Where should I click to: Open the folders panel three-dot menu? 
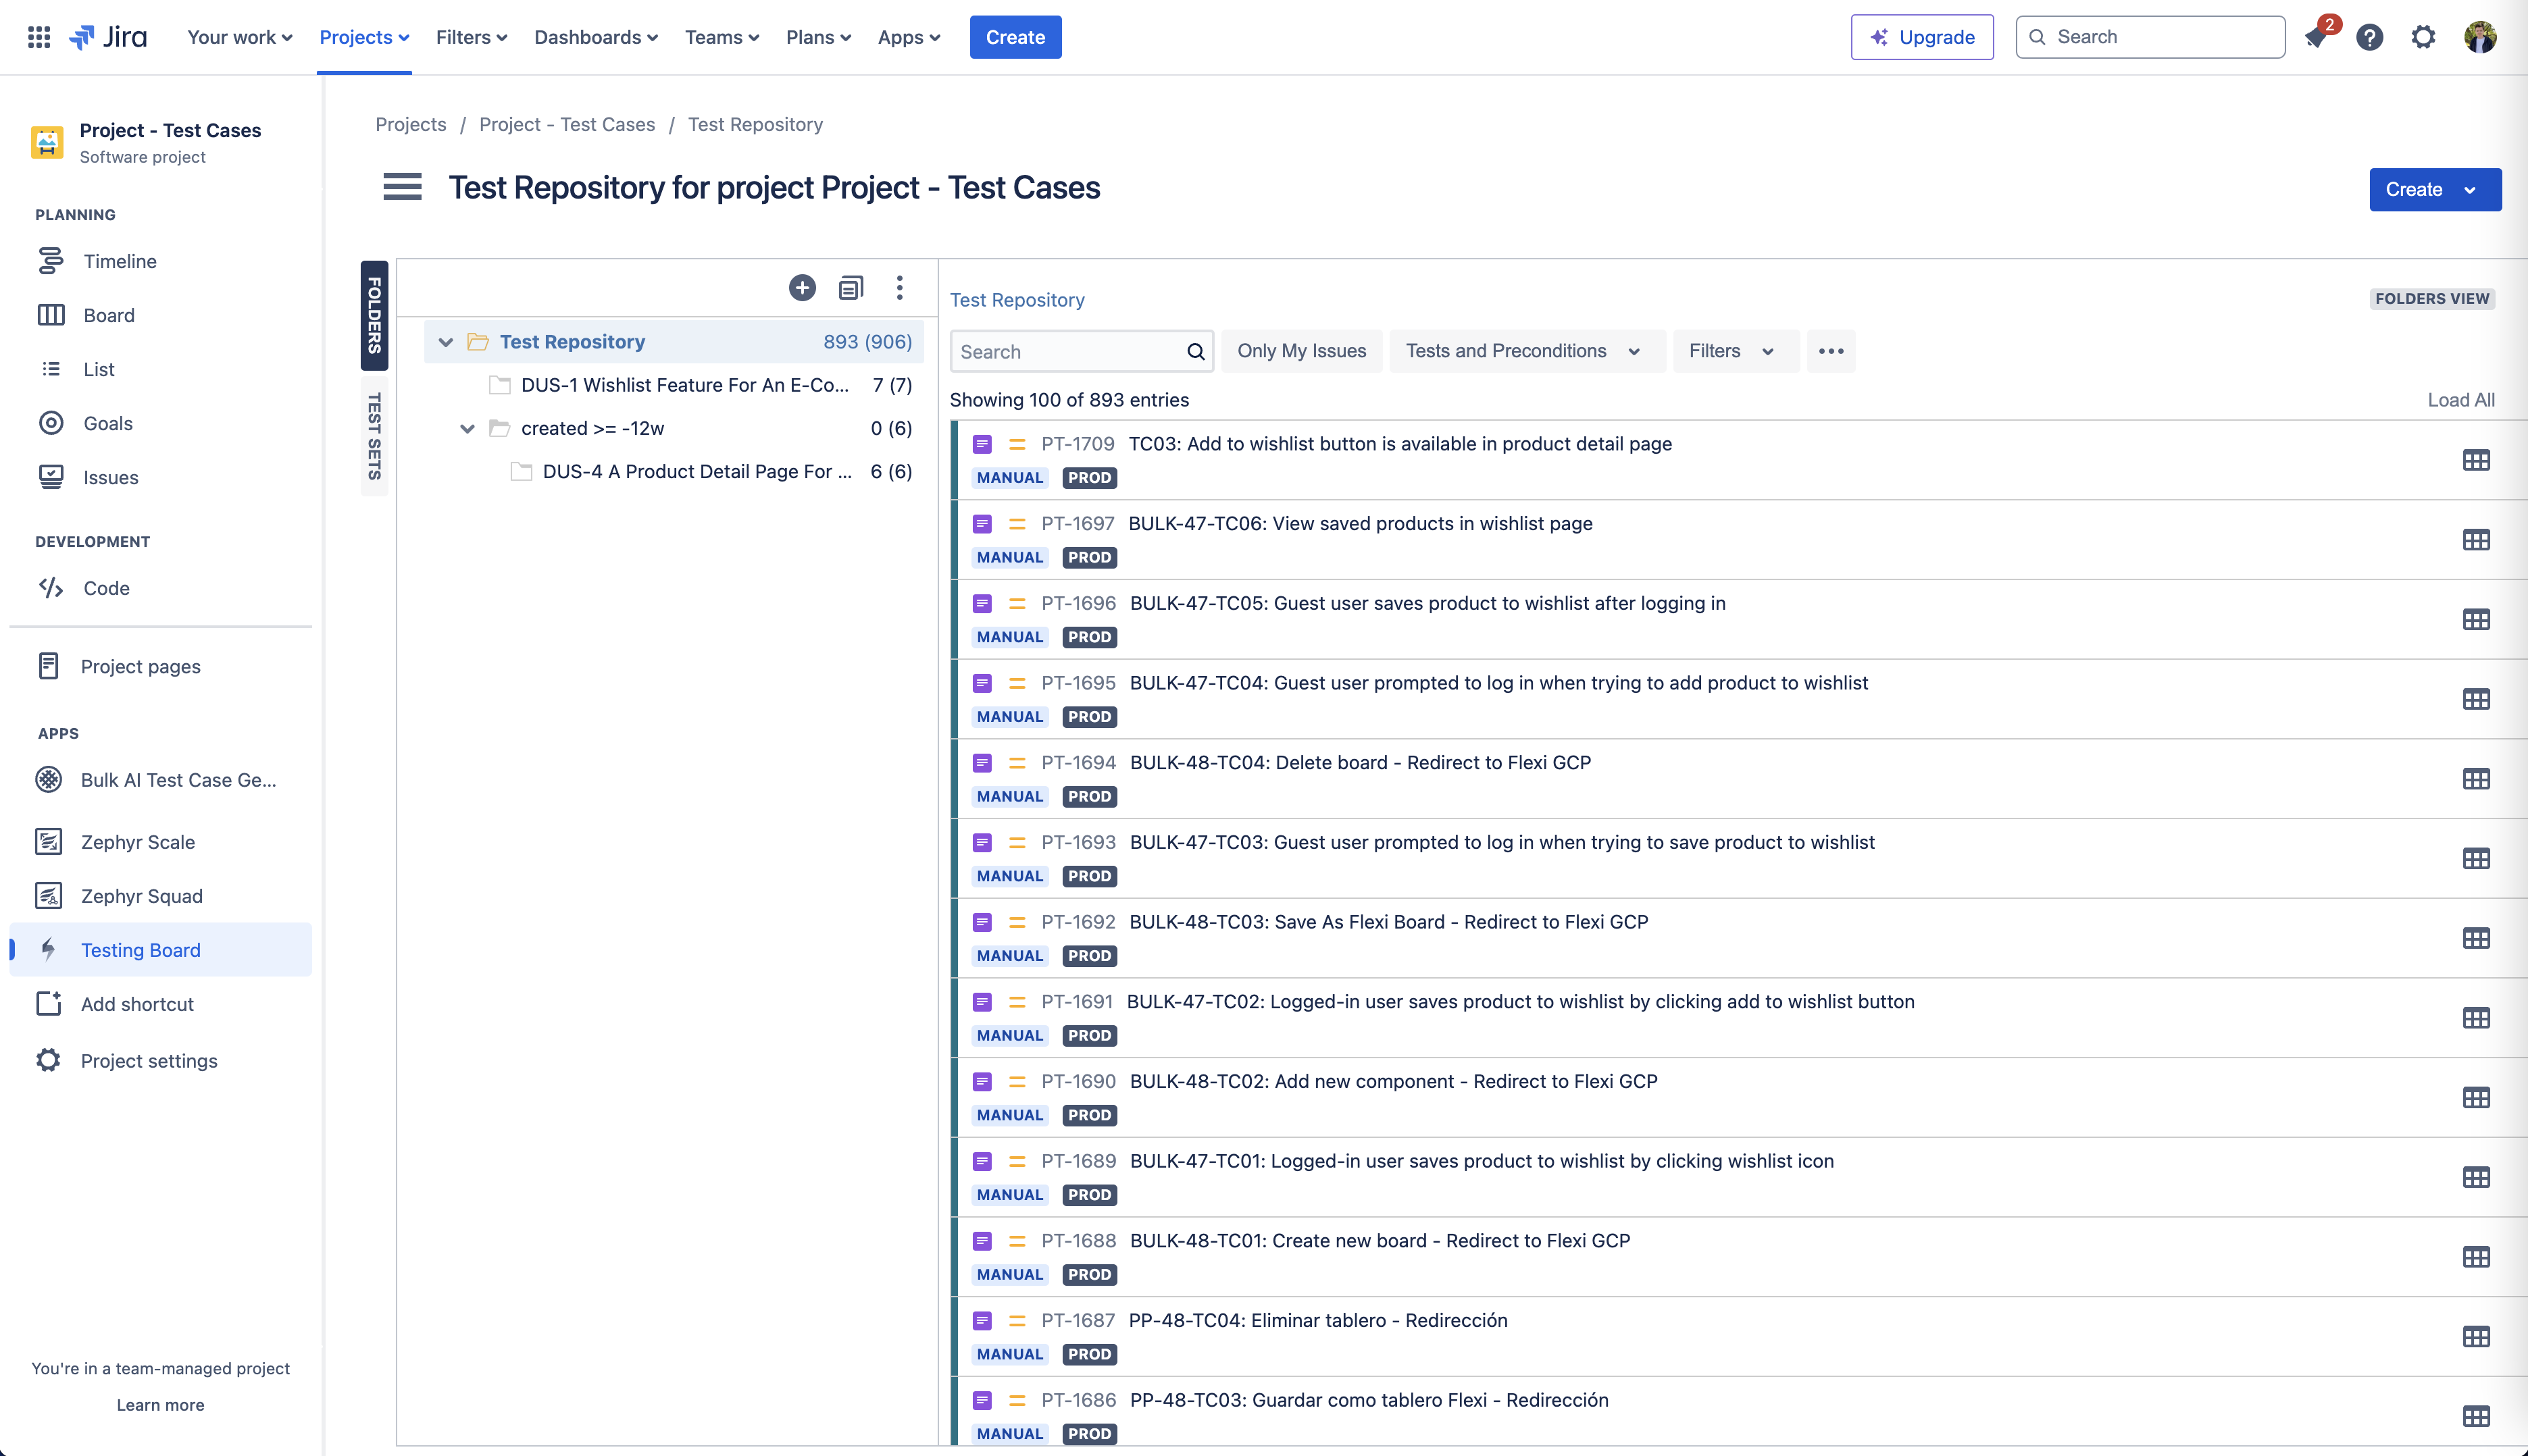[899, 287]
